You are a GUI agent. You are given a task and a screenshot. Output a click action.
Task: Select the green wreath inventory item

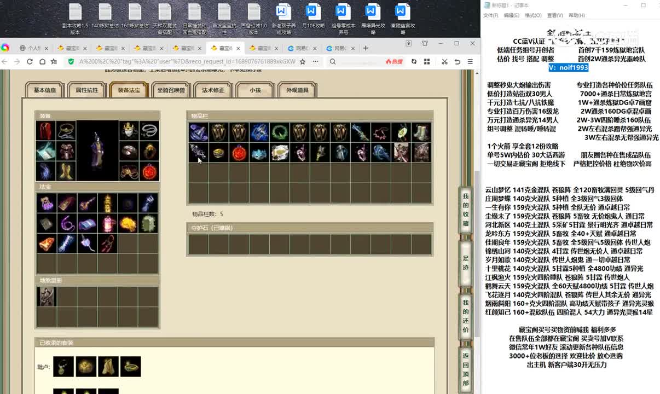pos(279,132)
